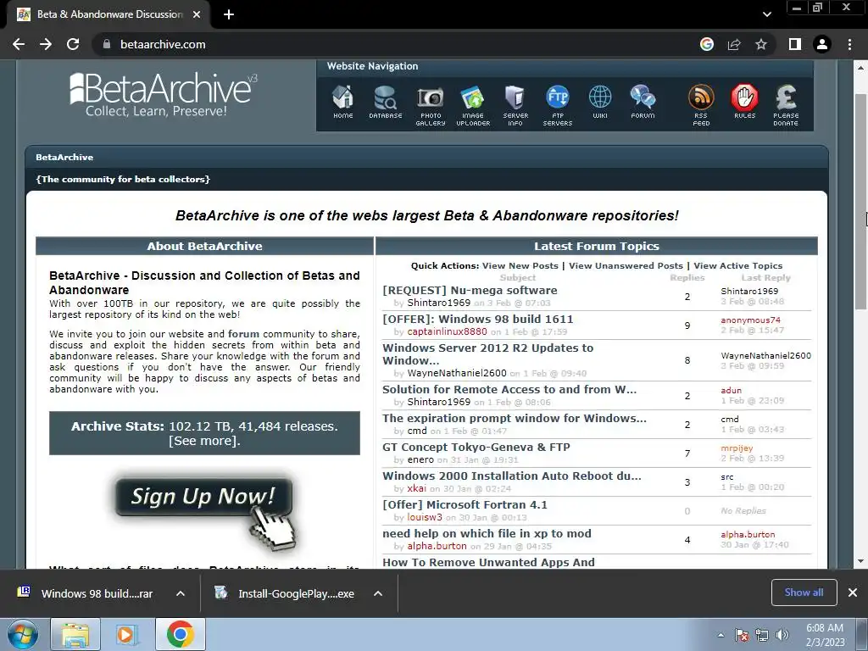
Task: Open the forum link in the about text
Action: coord(243,334)
